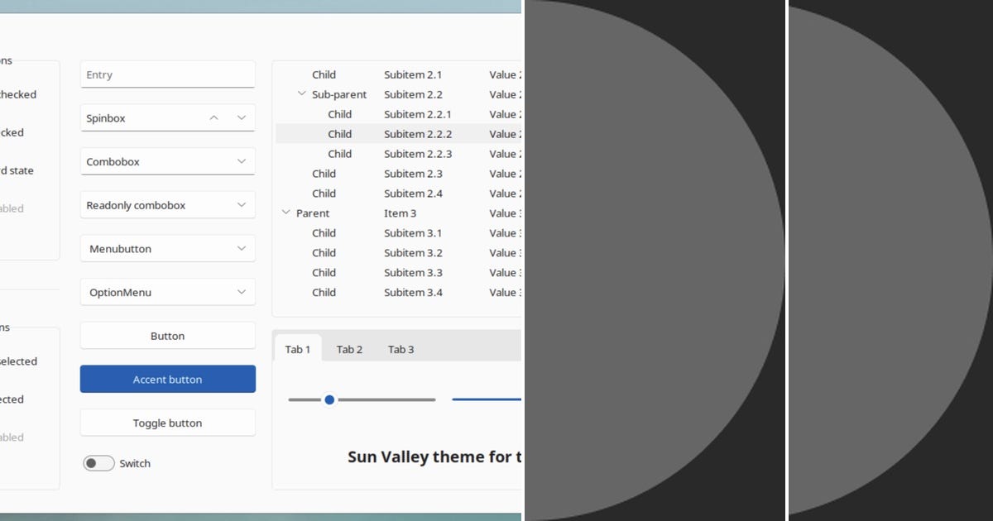Toggle the Switch control on
The width and height of the screenshot is (993, 521).
(x=98, y=463)
